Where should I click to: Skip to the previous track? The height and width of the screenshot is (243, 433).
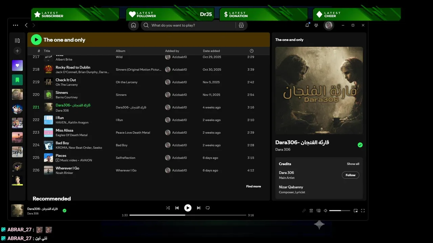click(177, 208)
